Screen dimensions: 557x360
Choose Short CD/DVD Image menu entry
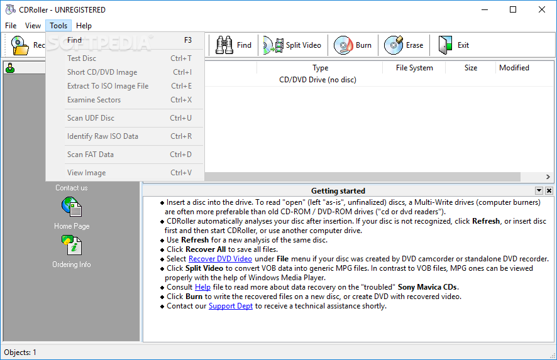tap(125, 72)
